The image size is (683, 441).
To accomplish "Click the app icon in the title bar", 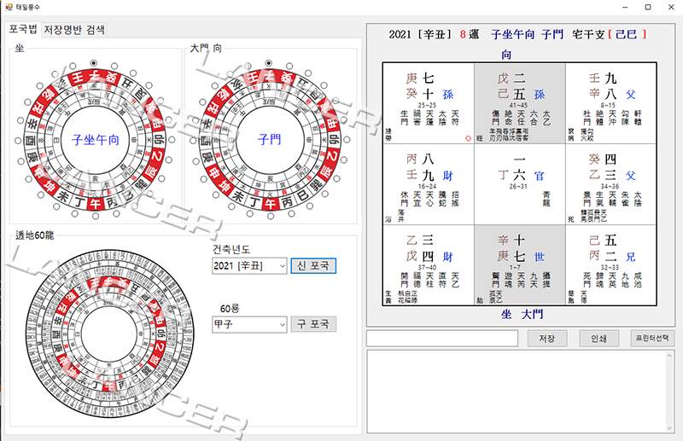I will click(x=9, y=7).
